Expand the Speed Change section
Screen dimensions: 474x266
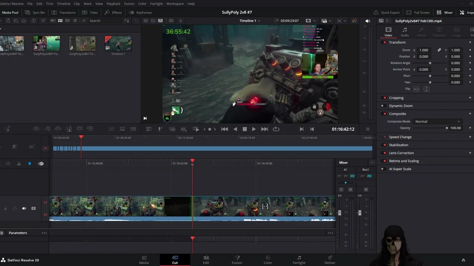point(400,137)
